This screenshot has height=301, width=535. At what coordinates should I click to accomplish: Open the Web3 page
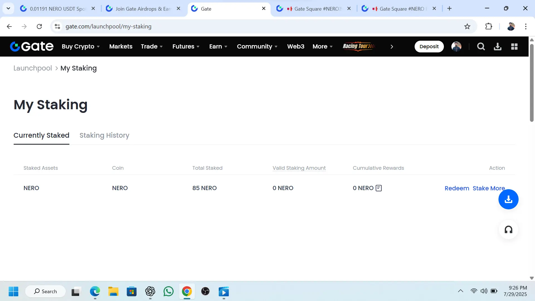tap(296, 47)
